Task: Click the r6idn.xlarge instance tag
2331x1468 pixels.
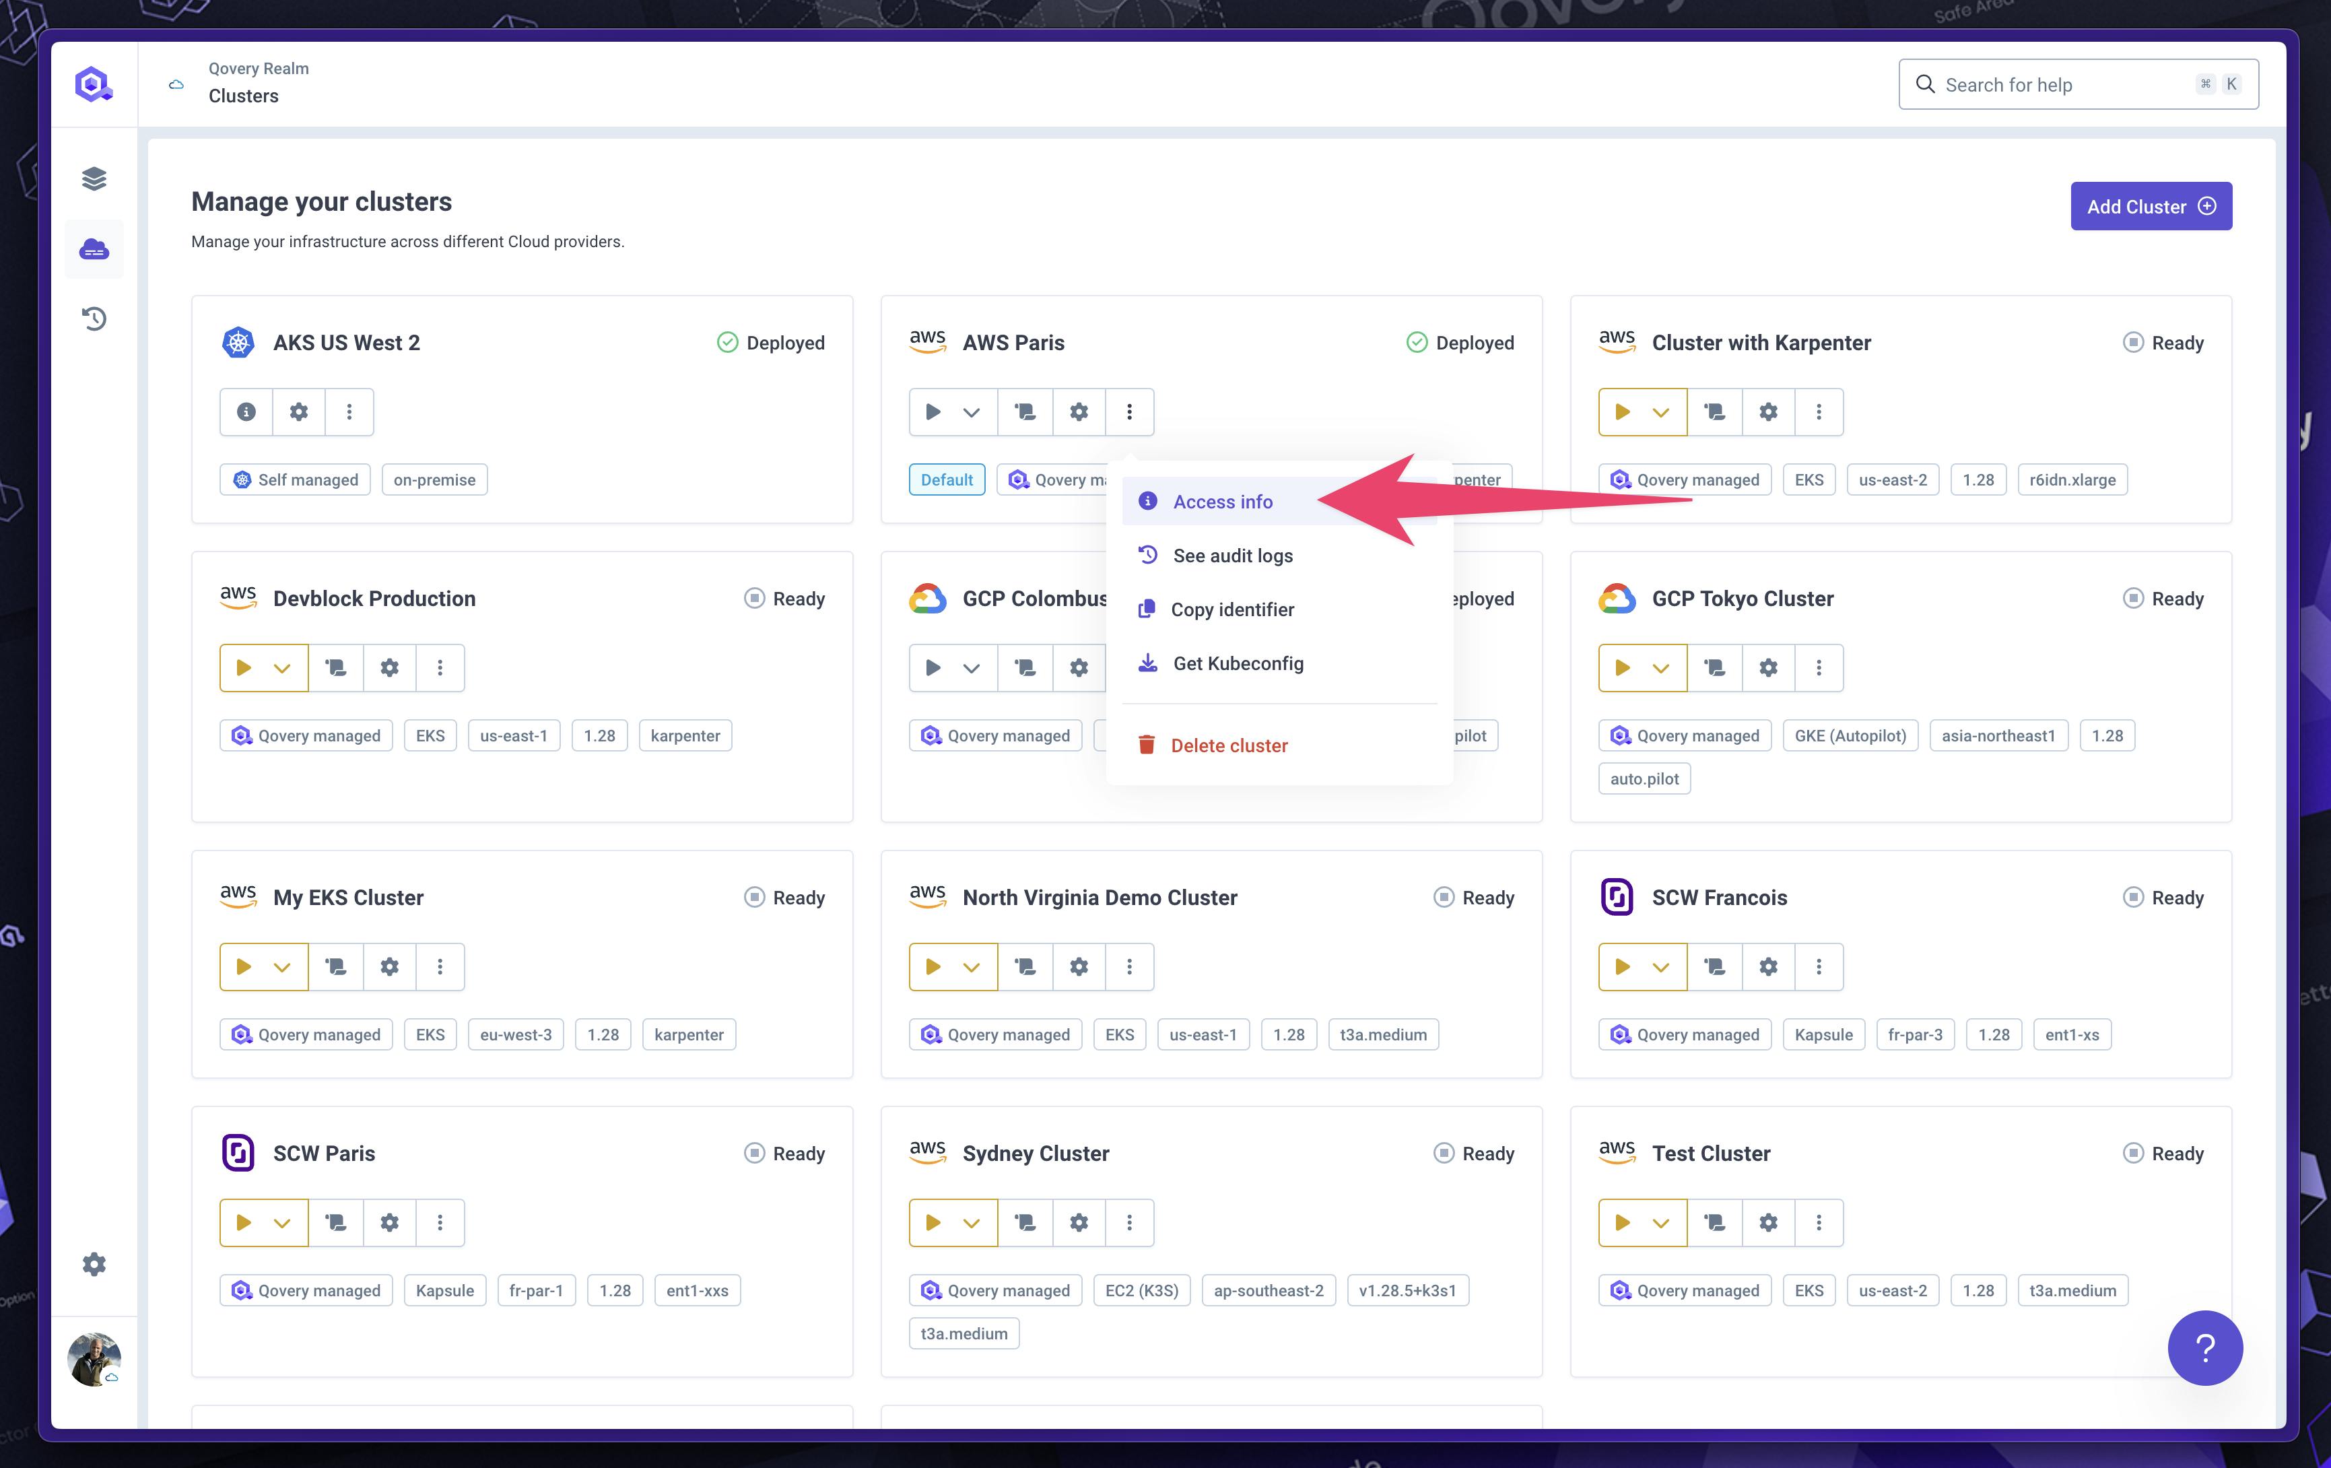Action: click(2072, 479)
